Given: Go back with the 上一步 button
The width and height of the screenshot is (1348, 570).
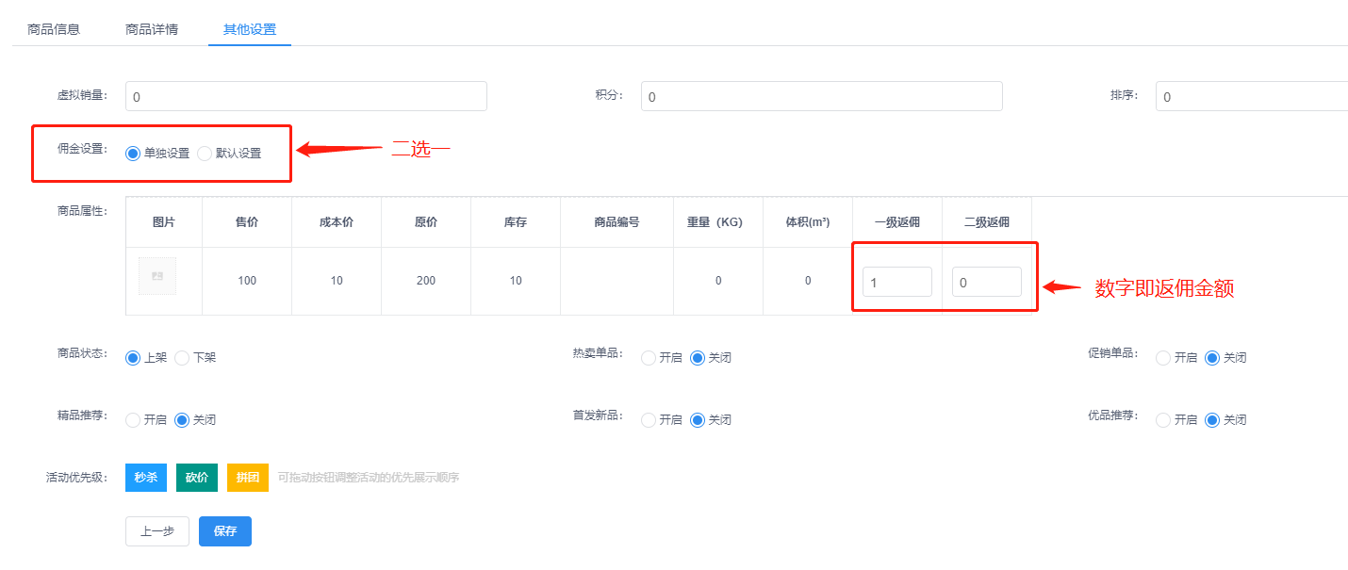Looking at the screenshot, I should click(x=157, y=531).
